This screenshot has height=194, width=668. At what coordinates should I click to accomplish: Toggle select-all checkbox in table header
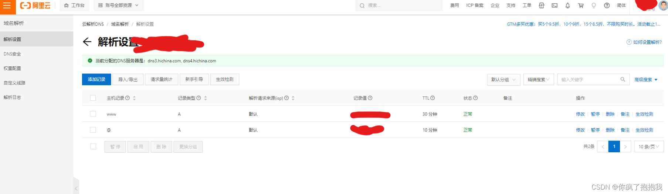pos(93,98)
